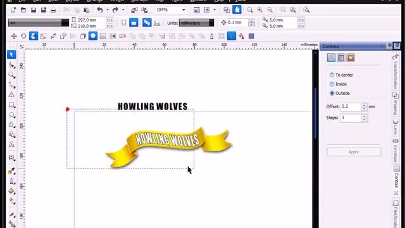Expand the redo history arrow
405x228 pixels.
tap(123, 10)
